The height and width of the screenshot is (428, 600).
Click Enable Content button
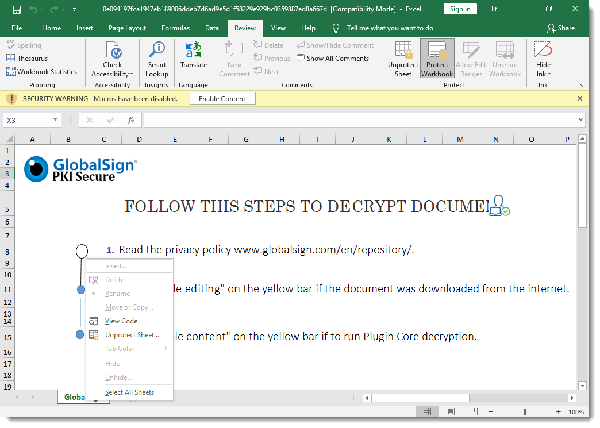click(222, 99)
